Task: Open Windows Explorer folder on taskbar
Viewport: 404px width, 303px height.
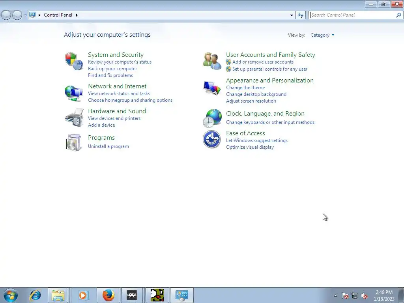Action: [x=58, y=295]
